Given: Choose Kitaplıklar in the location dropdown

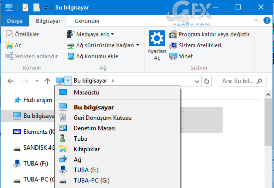Looking at the screenshot, I should click(118, 149).
